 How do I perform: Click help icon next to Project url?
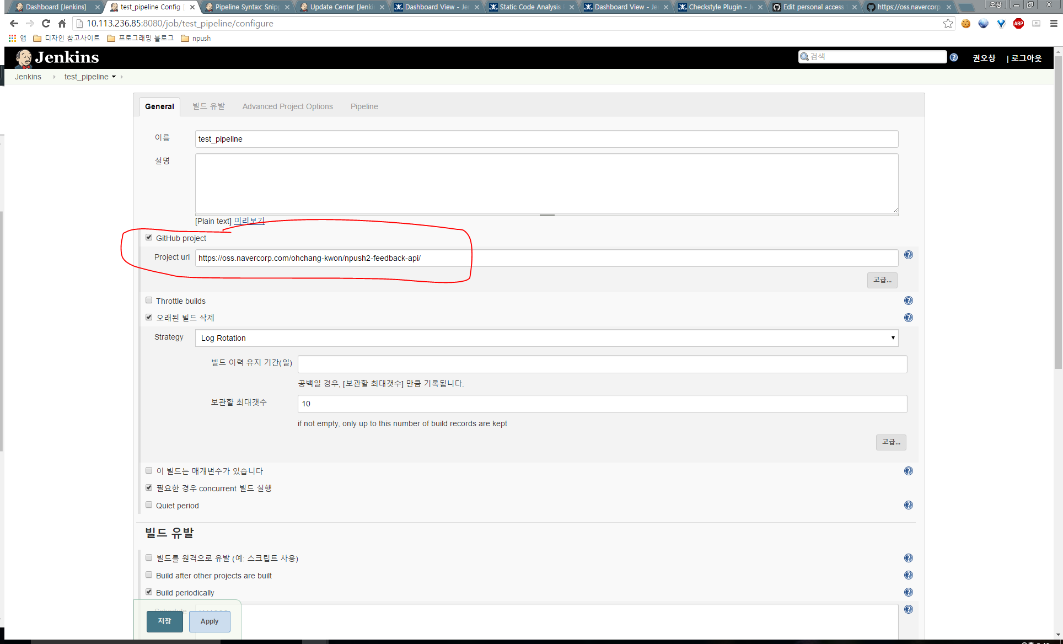click(x=908, y=255)
